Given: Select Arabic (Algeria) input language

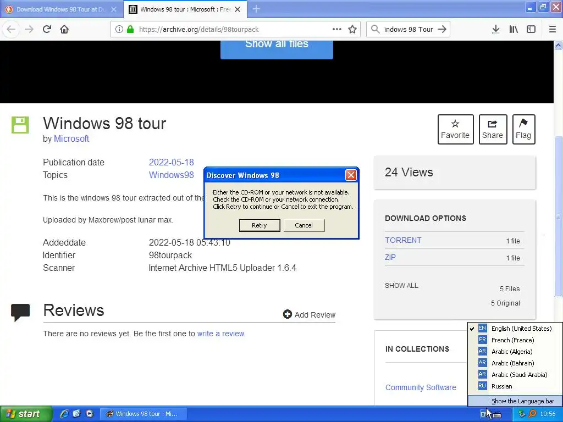Looking at the screenshot, I should pyautogui.click(x=515, y=352).
